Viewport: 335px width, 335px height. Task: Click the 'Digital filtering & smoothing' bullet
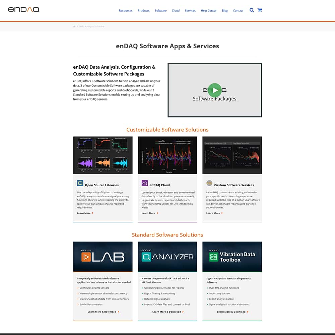159,293
